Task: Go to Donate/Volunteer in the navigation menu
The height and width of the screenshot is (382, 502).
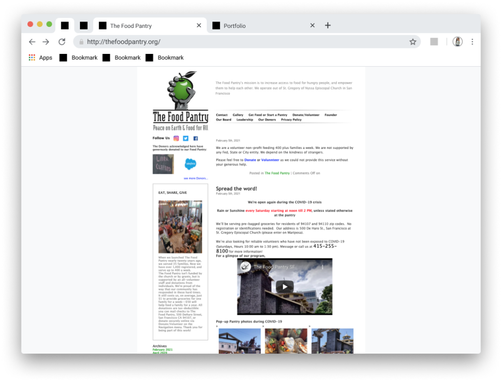Action: tap(305, 115)
